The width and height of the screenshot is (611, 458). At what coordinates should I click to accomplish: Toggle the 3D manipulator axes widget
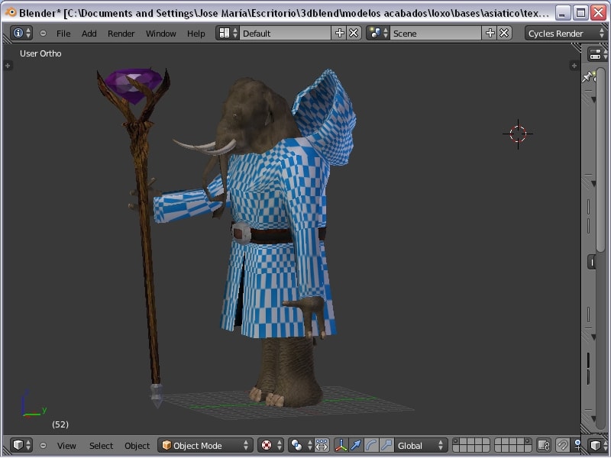click(341, 445)
